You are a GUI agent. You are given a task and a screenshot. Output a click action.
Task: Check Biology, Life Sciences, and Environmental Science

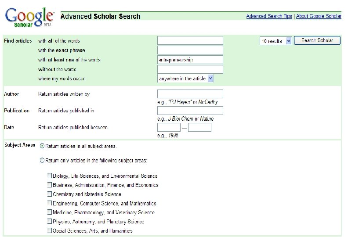click(50, 176)
